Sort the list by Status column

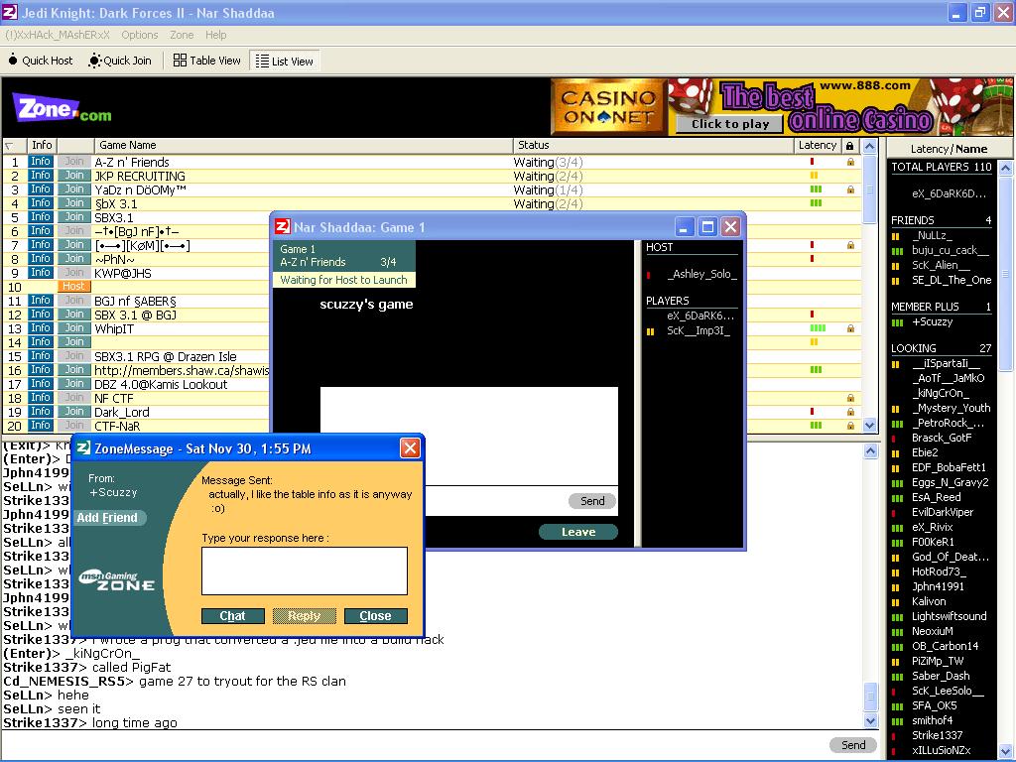(x=653, y=145)
